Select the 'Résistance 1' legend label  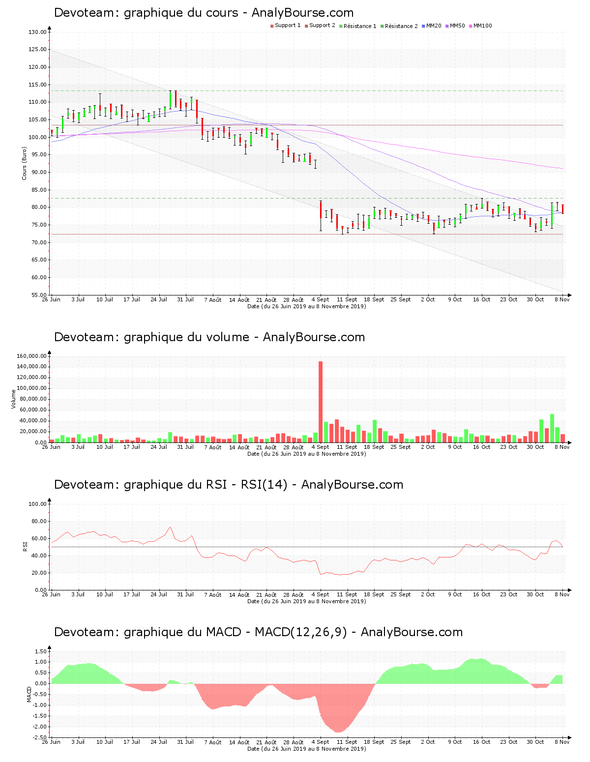click(360, 26)
